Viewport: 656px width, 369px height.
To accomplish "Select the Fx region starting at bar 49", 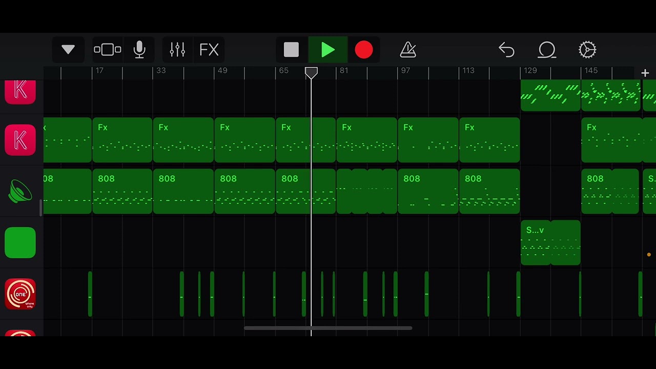I will pyautogui.click(x=244, y=140).
